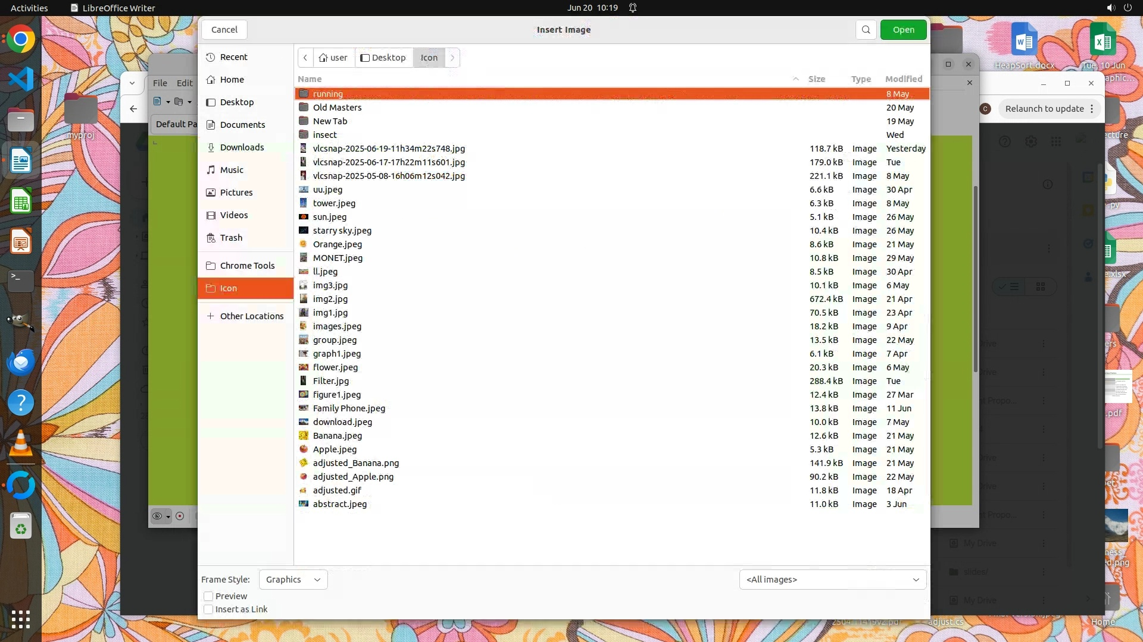
Task: Sort files by the Modified column header
Action: click(903, 79)
